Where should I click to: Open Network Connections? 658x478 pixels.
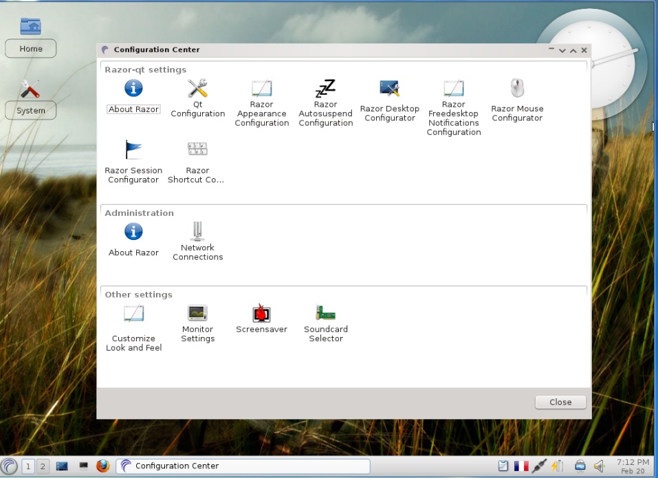[x=197, y=241]
